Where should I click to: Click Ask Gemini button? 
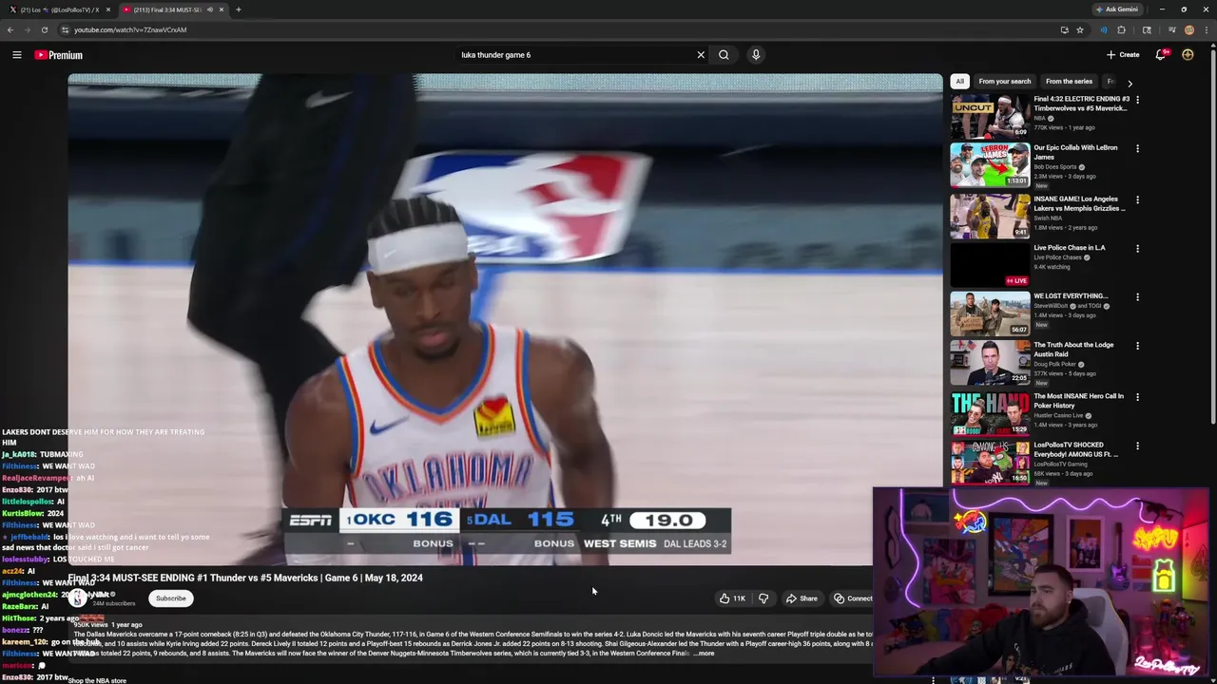point(1117,9)
